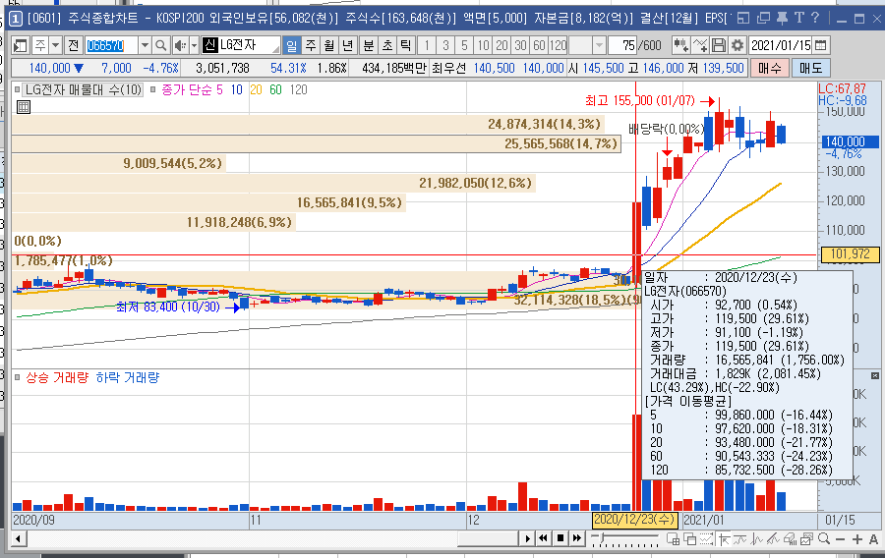Choose the 10 interval preset
885x558 pixels.
(483, 45)
